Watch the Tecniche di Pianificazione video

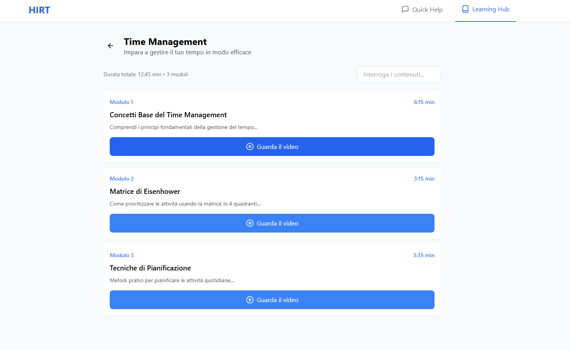(272, 300)
